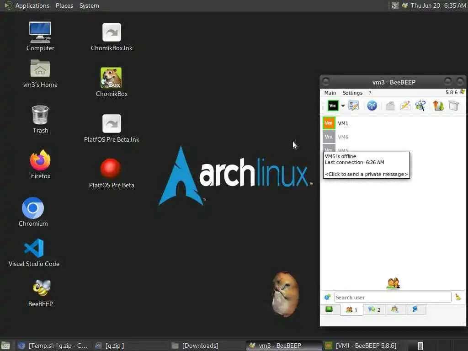Switch to the blue network tab icon
Viewport: 468px width, 351px height.
[x=415, y=309]
